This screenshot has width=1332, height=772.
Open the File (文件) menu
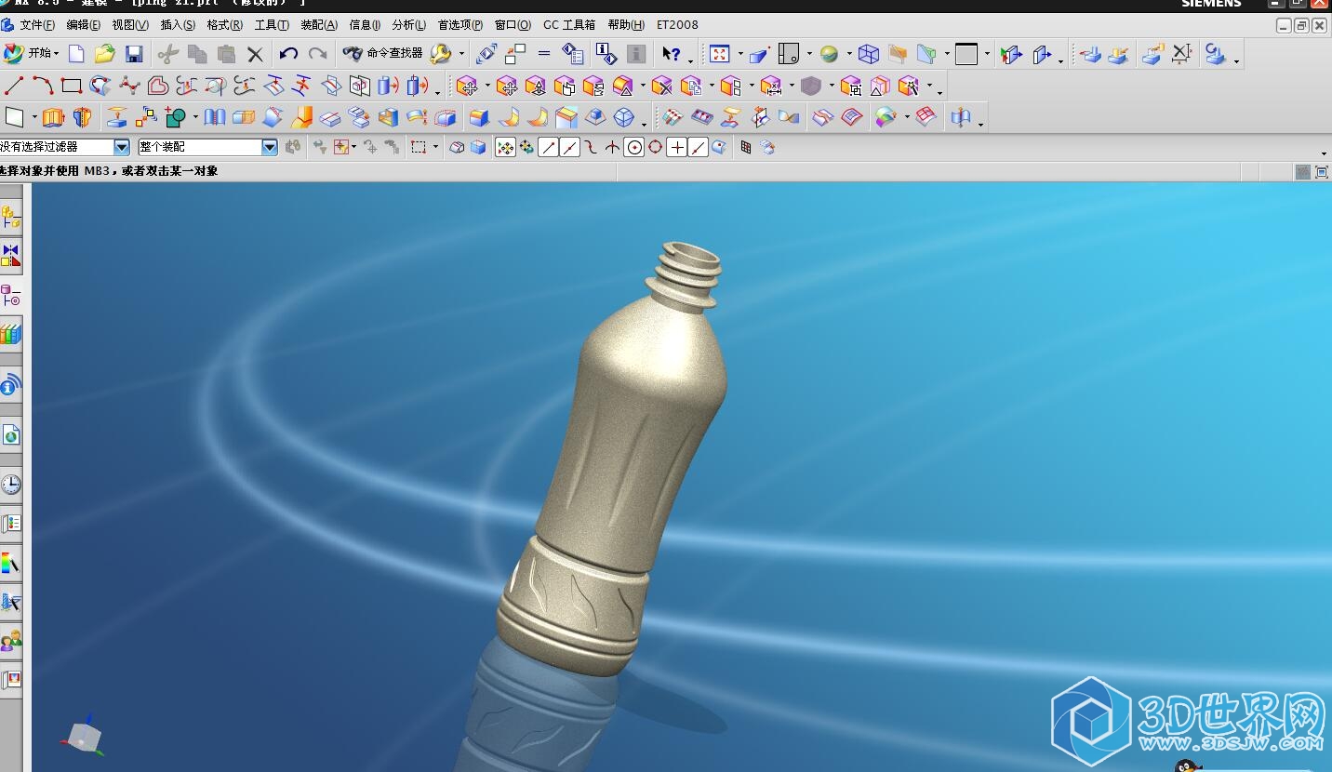click(x=36, y=25)
